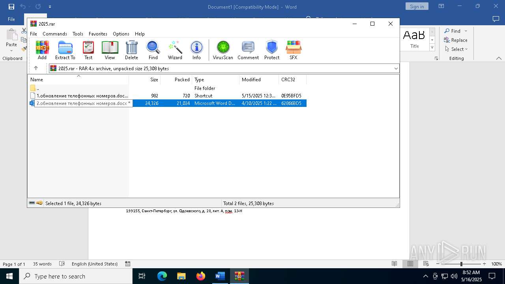Click the Replace button in Word

[456, 40]
